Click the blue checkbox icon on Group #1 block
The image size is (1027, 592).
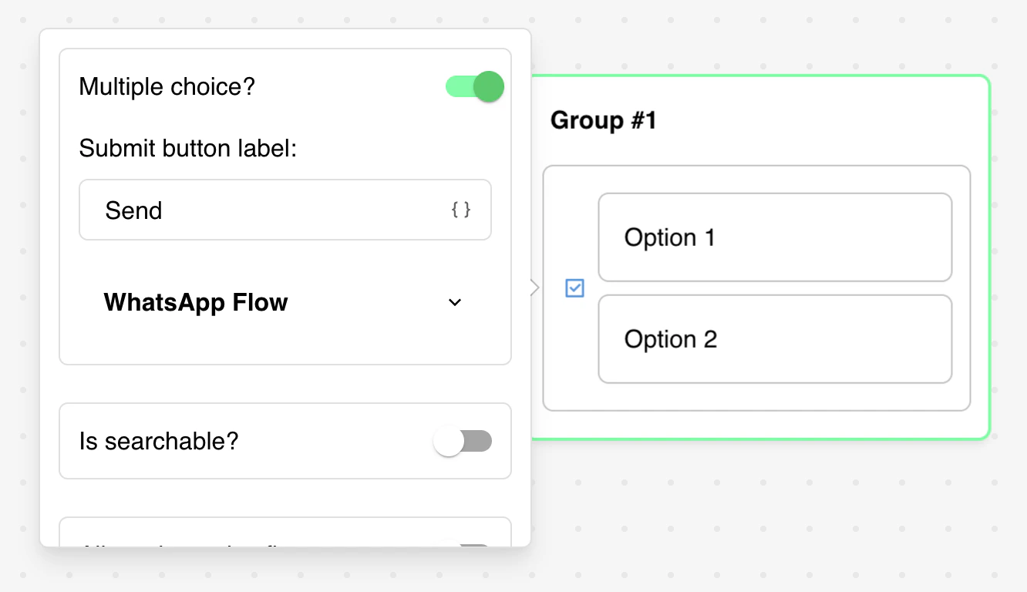574,288
